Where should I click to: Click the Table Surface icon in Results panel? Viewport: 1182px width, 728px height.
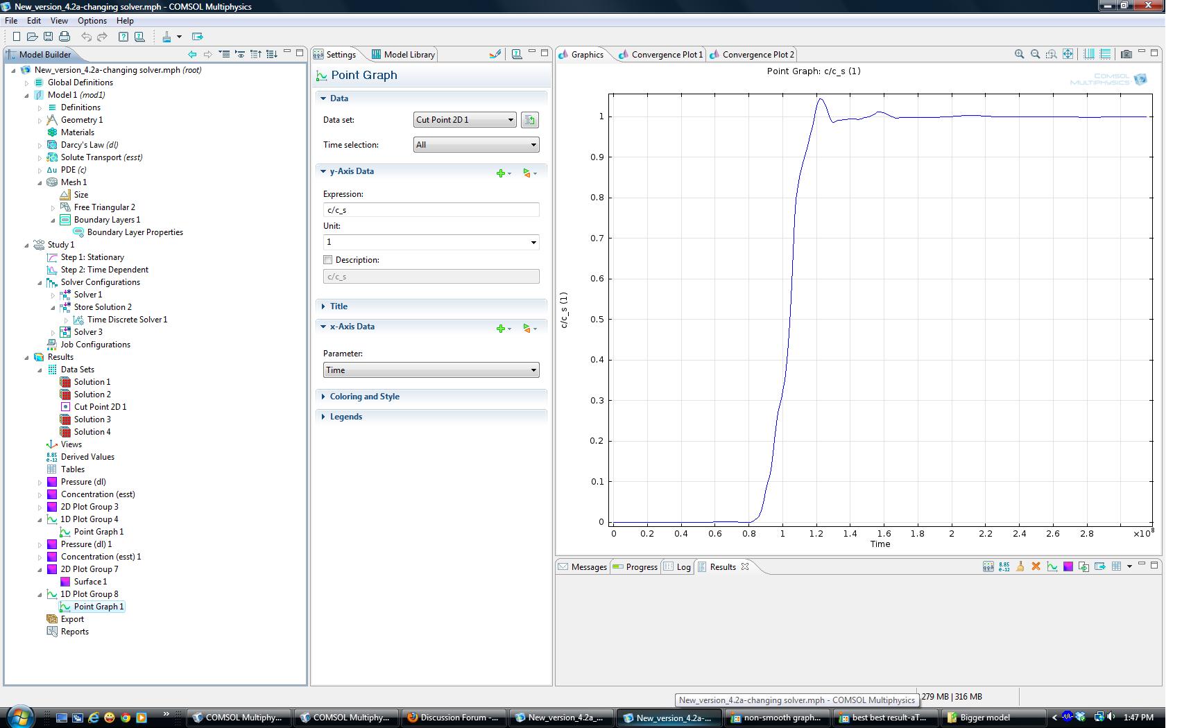click(x=1068, y=566)
